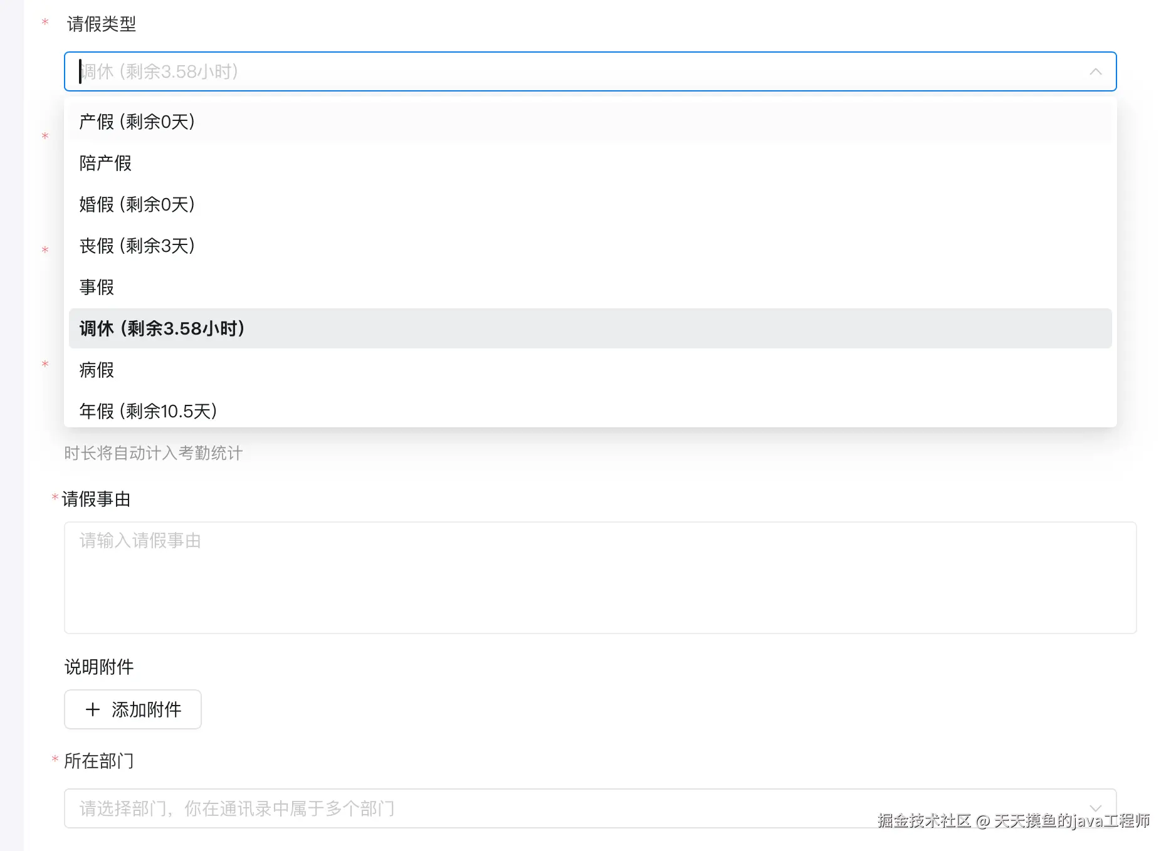The image size is (1171, 851).
Task: Select the highlighted 调休 (剩余3.58小时) option
Action: coord(162,328)
